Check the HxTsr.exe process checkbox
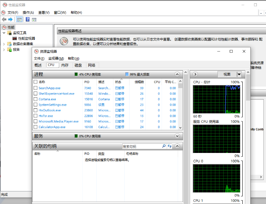 point(36,116)
